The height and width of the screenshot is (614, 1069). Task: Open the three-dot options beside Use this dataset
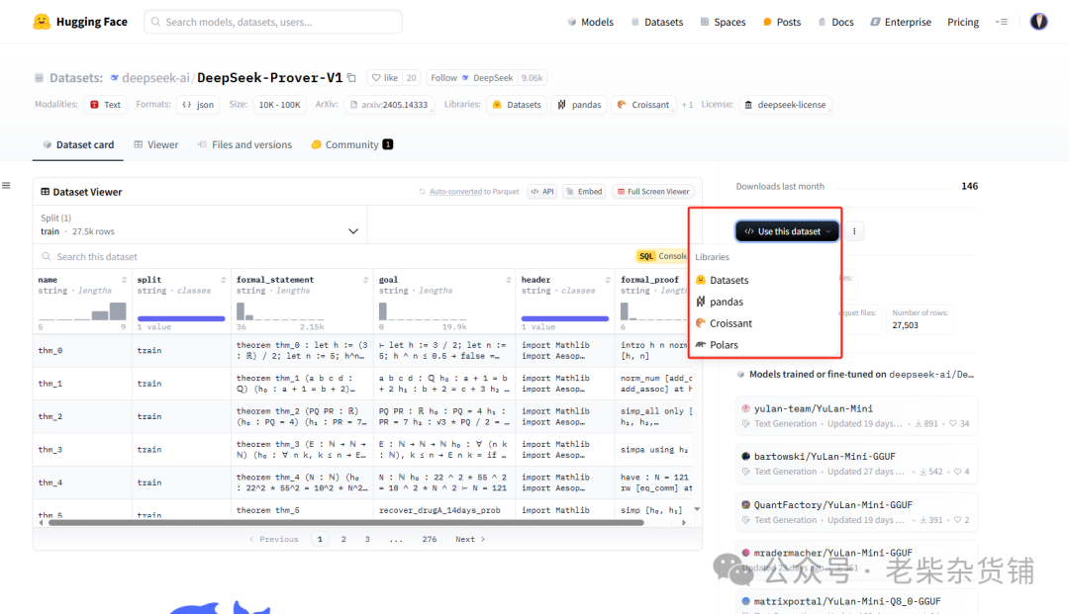[854, 231]
